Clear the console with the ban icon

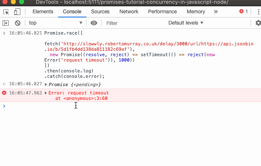(x=17, y=23)
